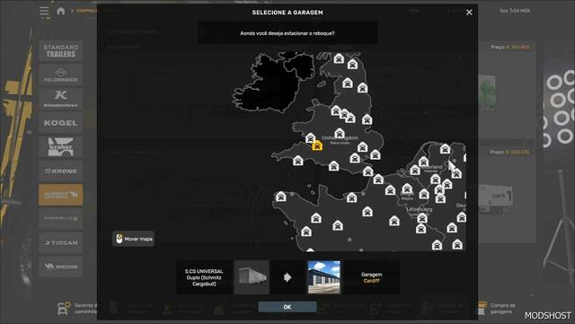
Task: Go to the home screen icon
Action: coord(61,11)
